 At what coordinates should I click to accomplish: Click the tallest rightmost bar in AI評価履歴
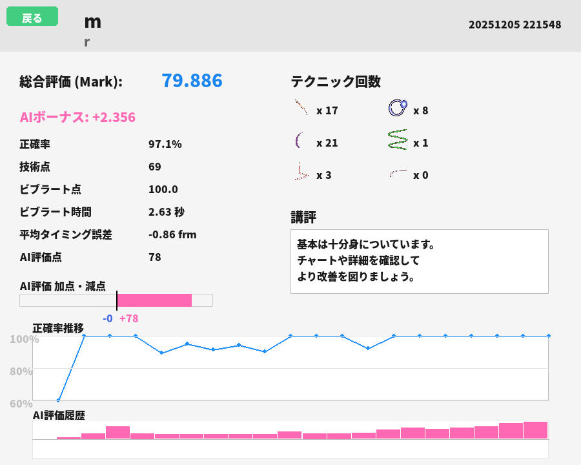click(x=535, y=430)
